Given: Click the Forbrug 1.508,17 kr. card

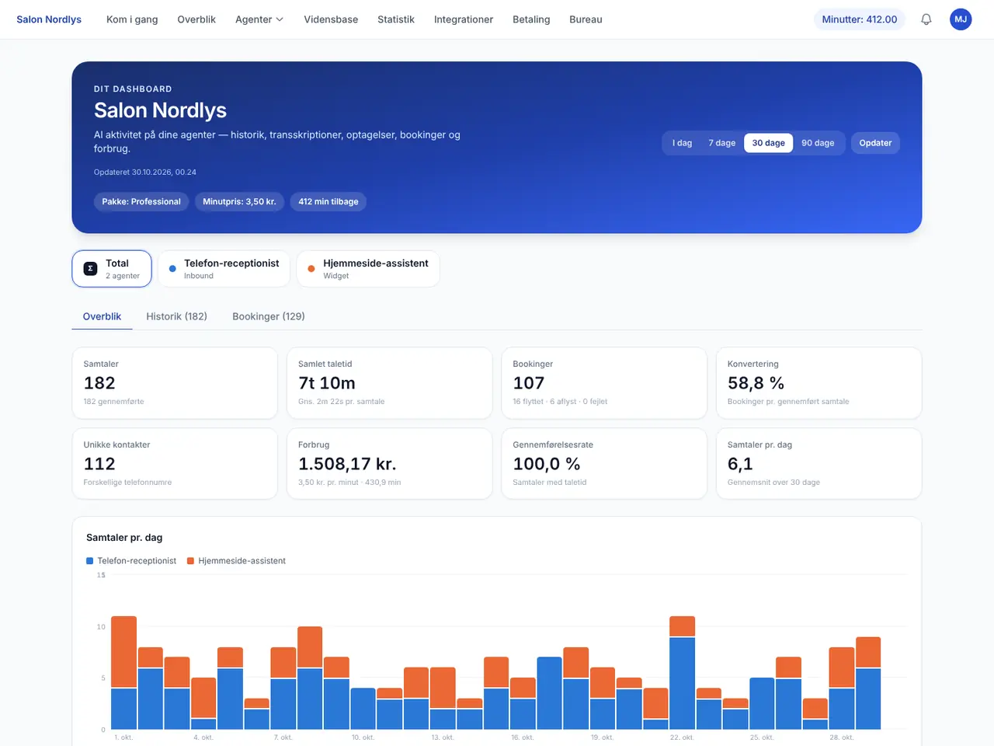Looking at the screenshot, I should point(390,464).
